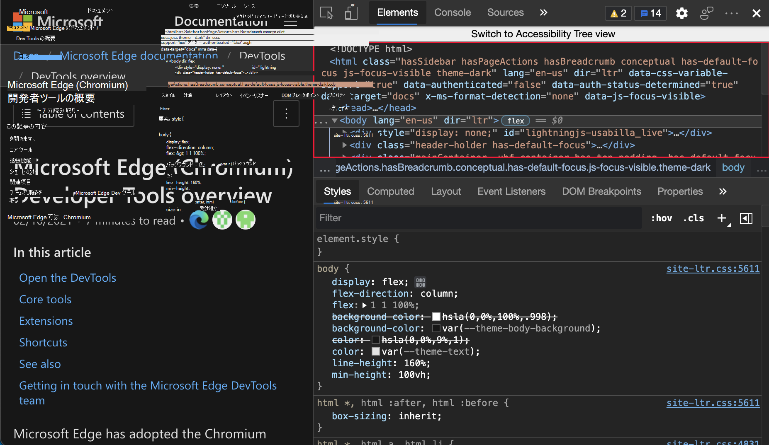Screen dimensions: 769x445
Task: Toggle the computed styles sidebar icon
Action: (746, 218)
